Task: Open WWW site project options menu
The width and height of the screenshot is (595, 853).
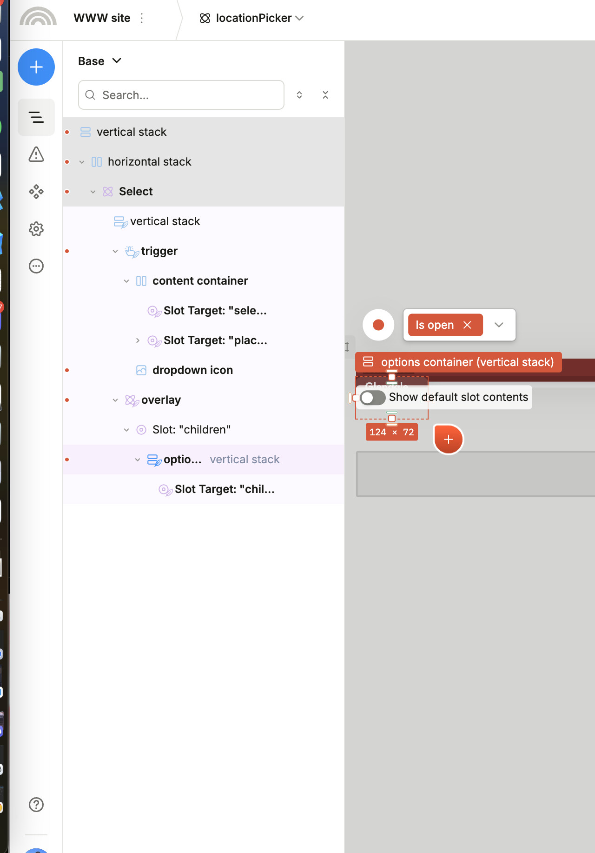Action: pyautogui.click(x=142, y=18)
